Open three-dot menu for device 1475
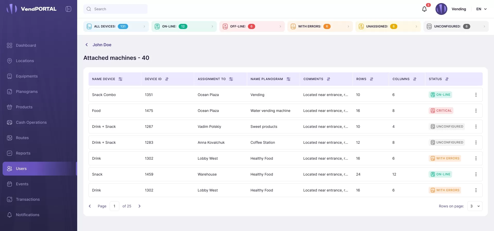Viewport: 494px width, 231px height. pyautogui.click(x=476, y=111)
